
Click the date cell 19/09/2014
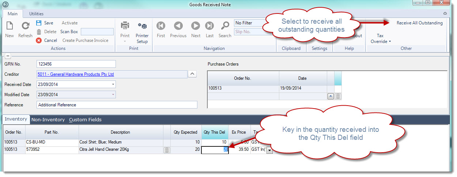303,88
